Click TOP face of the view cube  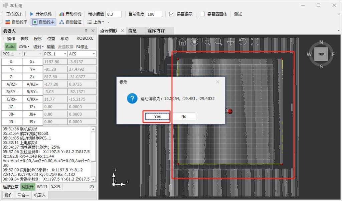[x=321, y=54]
